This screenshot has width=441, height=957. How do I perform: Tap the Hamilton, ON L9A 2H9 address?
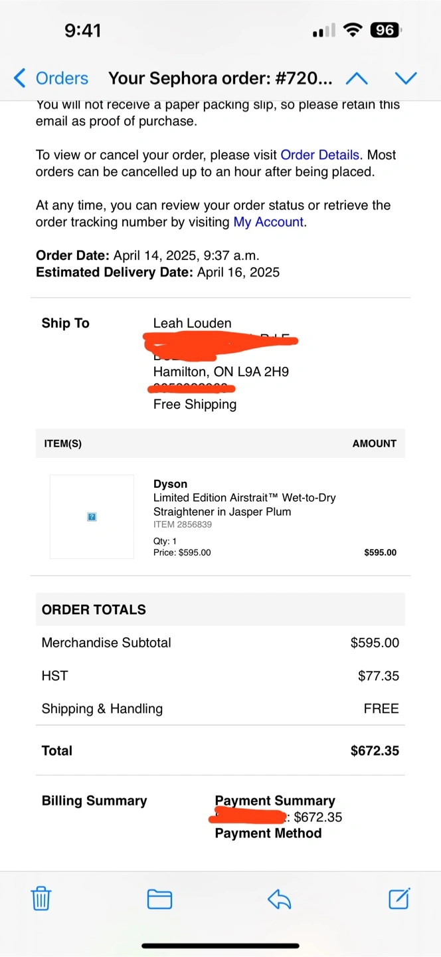[x=220, y=372]
